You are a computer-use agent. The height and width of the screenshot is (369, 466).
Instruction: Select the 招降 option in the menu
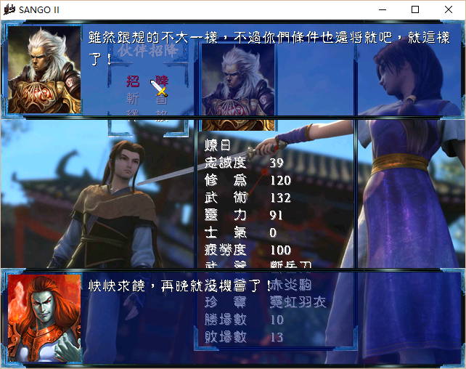point(147,81)
